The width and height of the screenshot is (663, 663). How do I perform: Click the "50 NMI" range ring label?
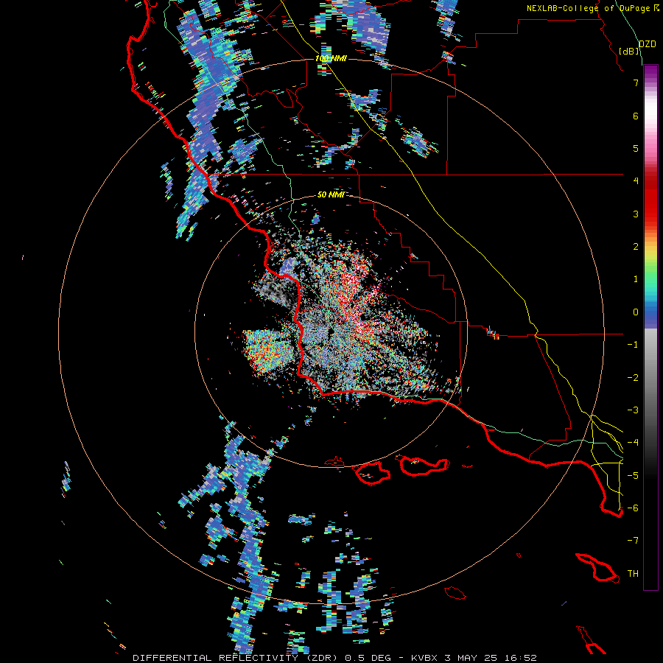(331, 194)
